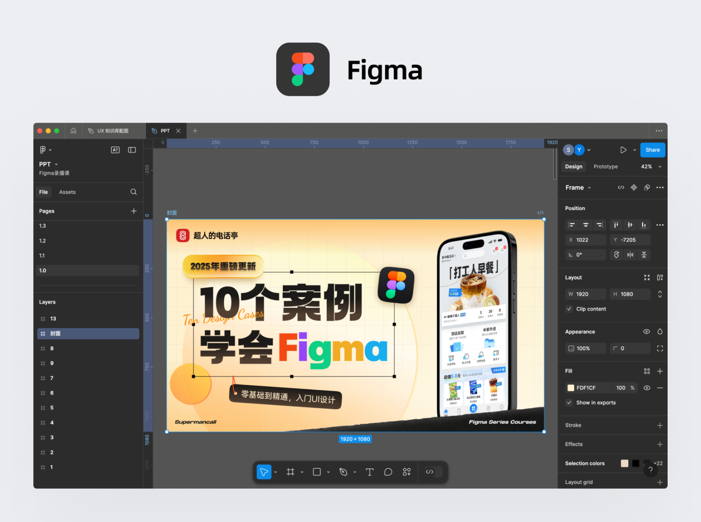
Task: Click the blue Share button
Action: click(x=653, y=150)
